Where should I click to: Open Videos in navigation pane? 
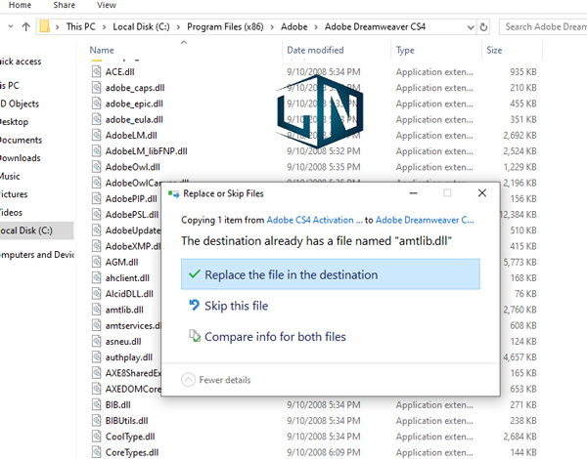pyautogui.click(x=11, y=212)
